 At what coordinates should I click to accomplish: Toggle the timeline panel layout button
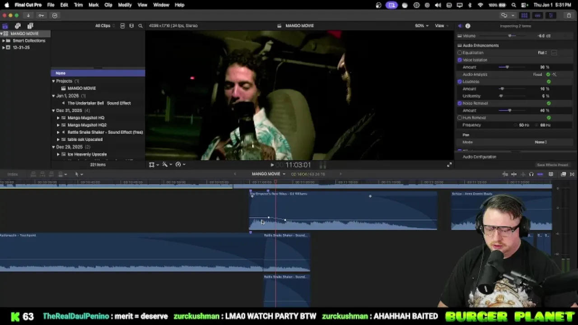(x=537, y=15)
